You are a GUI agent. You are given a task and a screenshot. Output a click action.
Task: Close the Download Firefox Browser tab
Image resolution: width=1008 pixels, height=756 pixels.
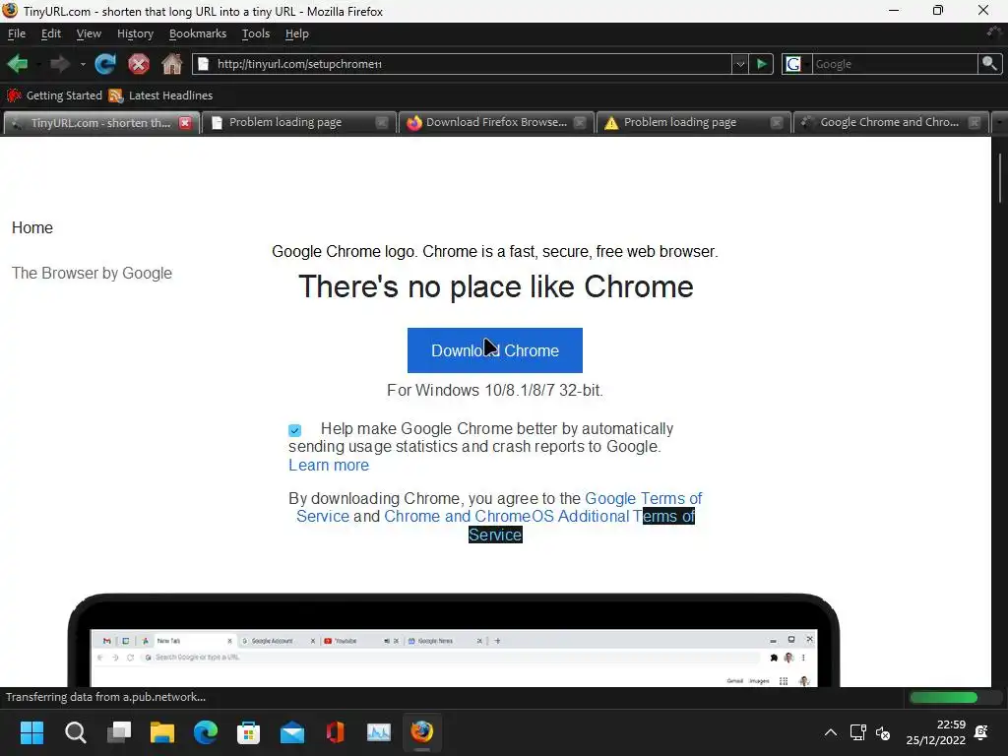tap(580, 122)
